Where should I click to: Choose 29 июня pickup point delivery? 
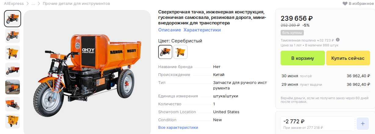tap(326, 85)
